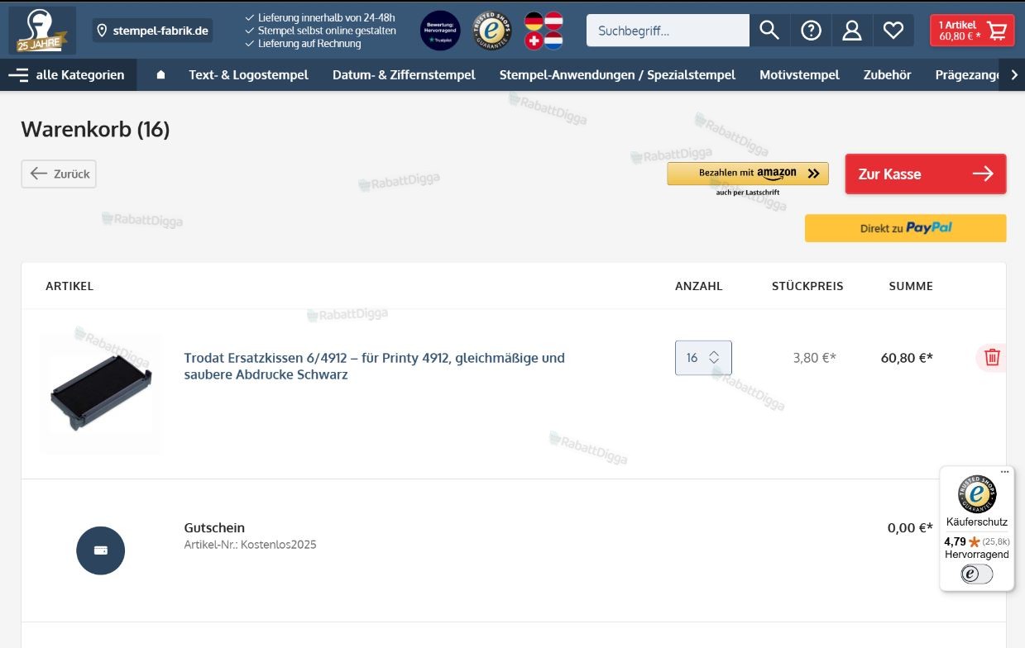The image size is (1025, 648).
Task: Expand the alle Kategorien menu
Action: [x=66, y=74]
